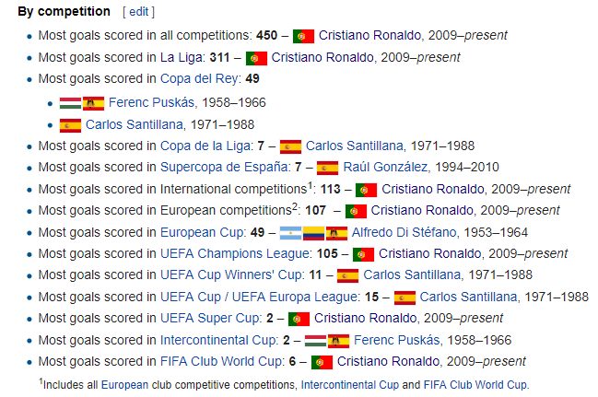Click Argentina flag in European Cup row
Screen dimensions: 598x397
pyautogui.click(x=291, y=233)
